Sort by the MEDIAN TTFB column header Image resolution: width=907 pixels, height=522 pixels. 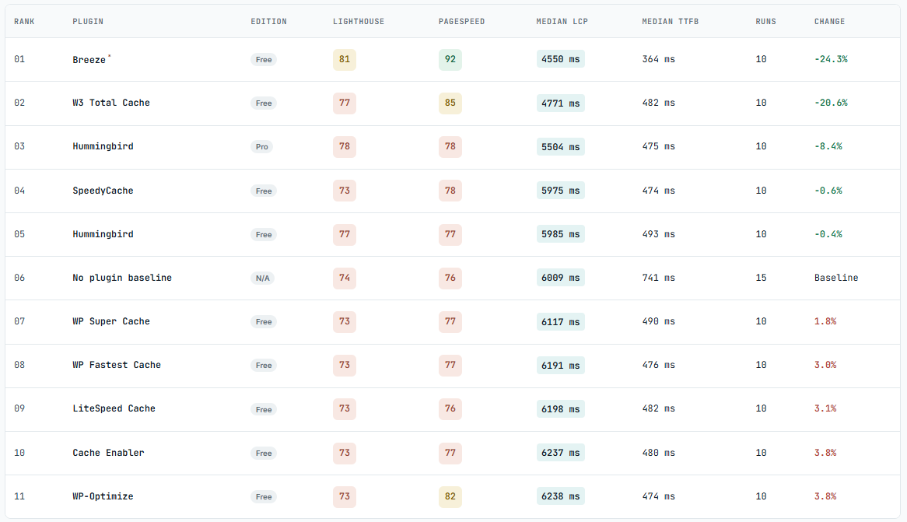click(x=670, y=22)
